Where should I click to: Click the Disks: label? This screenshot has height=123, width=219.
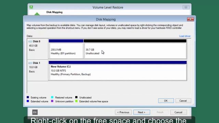pyautogui.click(x=30, y=36)
